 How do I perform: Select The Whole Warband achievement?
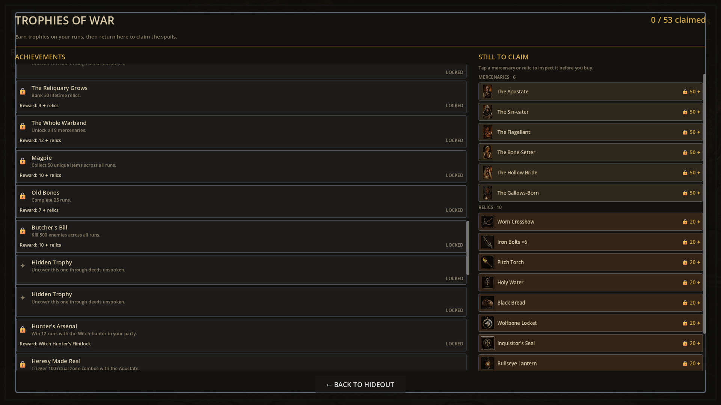pyautogui.click(x=241, y=132)
